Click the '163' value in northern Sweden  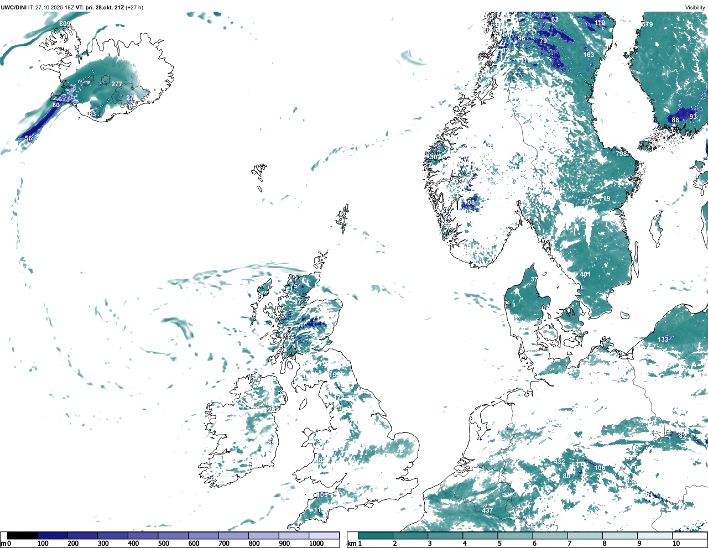pyautogui.click(x=589, y=55)
